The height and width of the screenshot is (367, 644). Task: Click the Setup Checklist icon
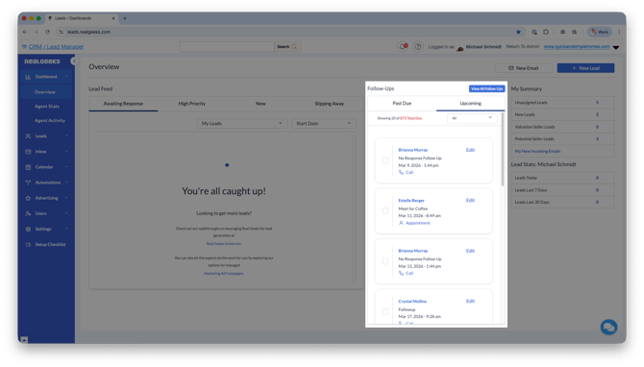pyautogui.click(x=28, y=244)
